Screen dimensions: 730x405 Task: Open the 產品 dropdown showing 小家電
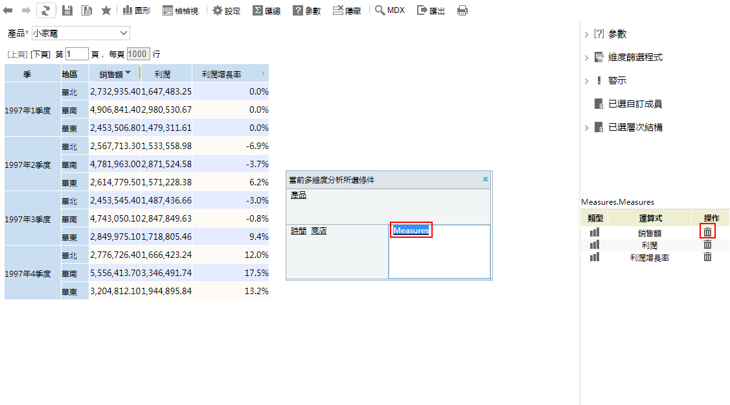point(80,33)
